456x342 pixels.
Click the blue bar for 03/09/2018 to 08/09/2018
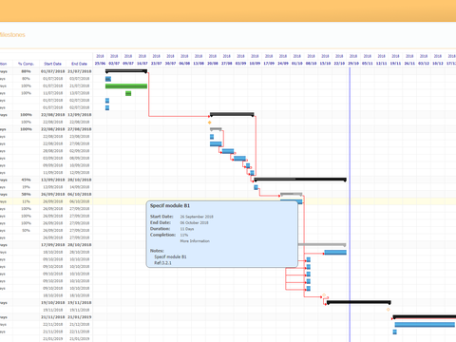(239, 159)
